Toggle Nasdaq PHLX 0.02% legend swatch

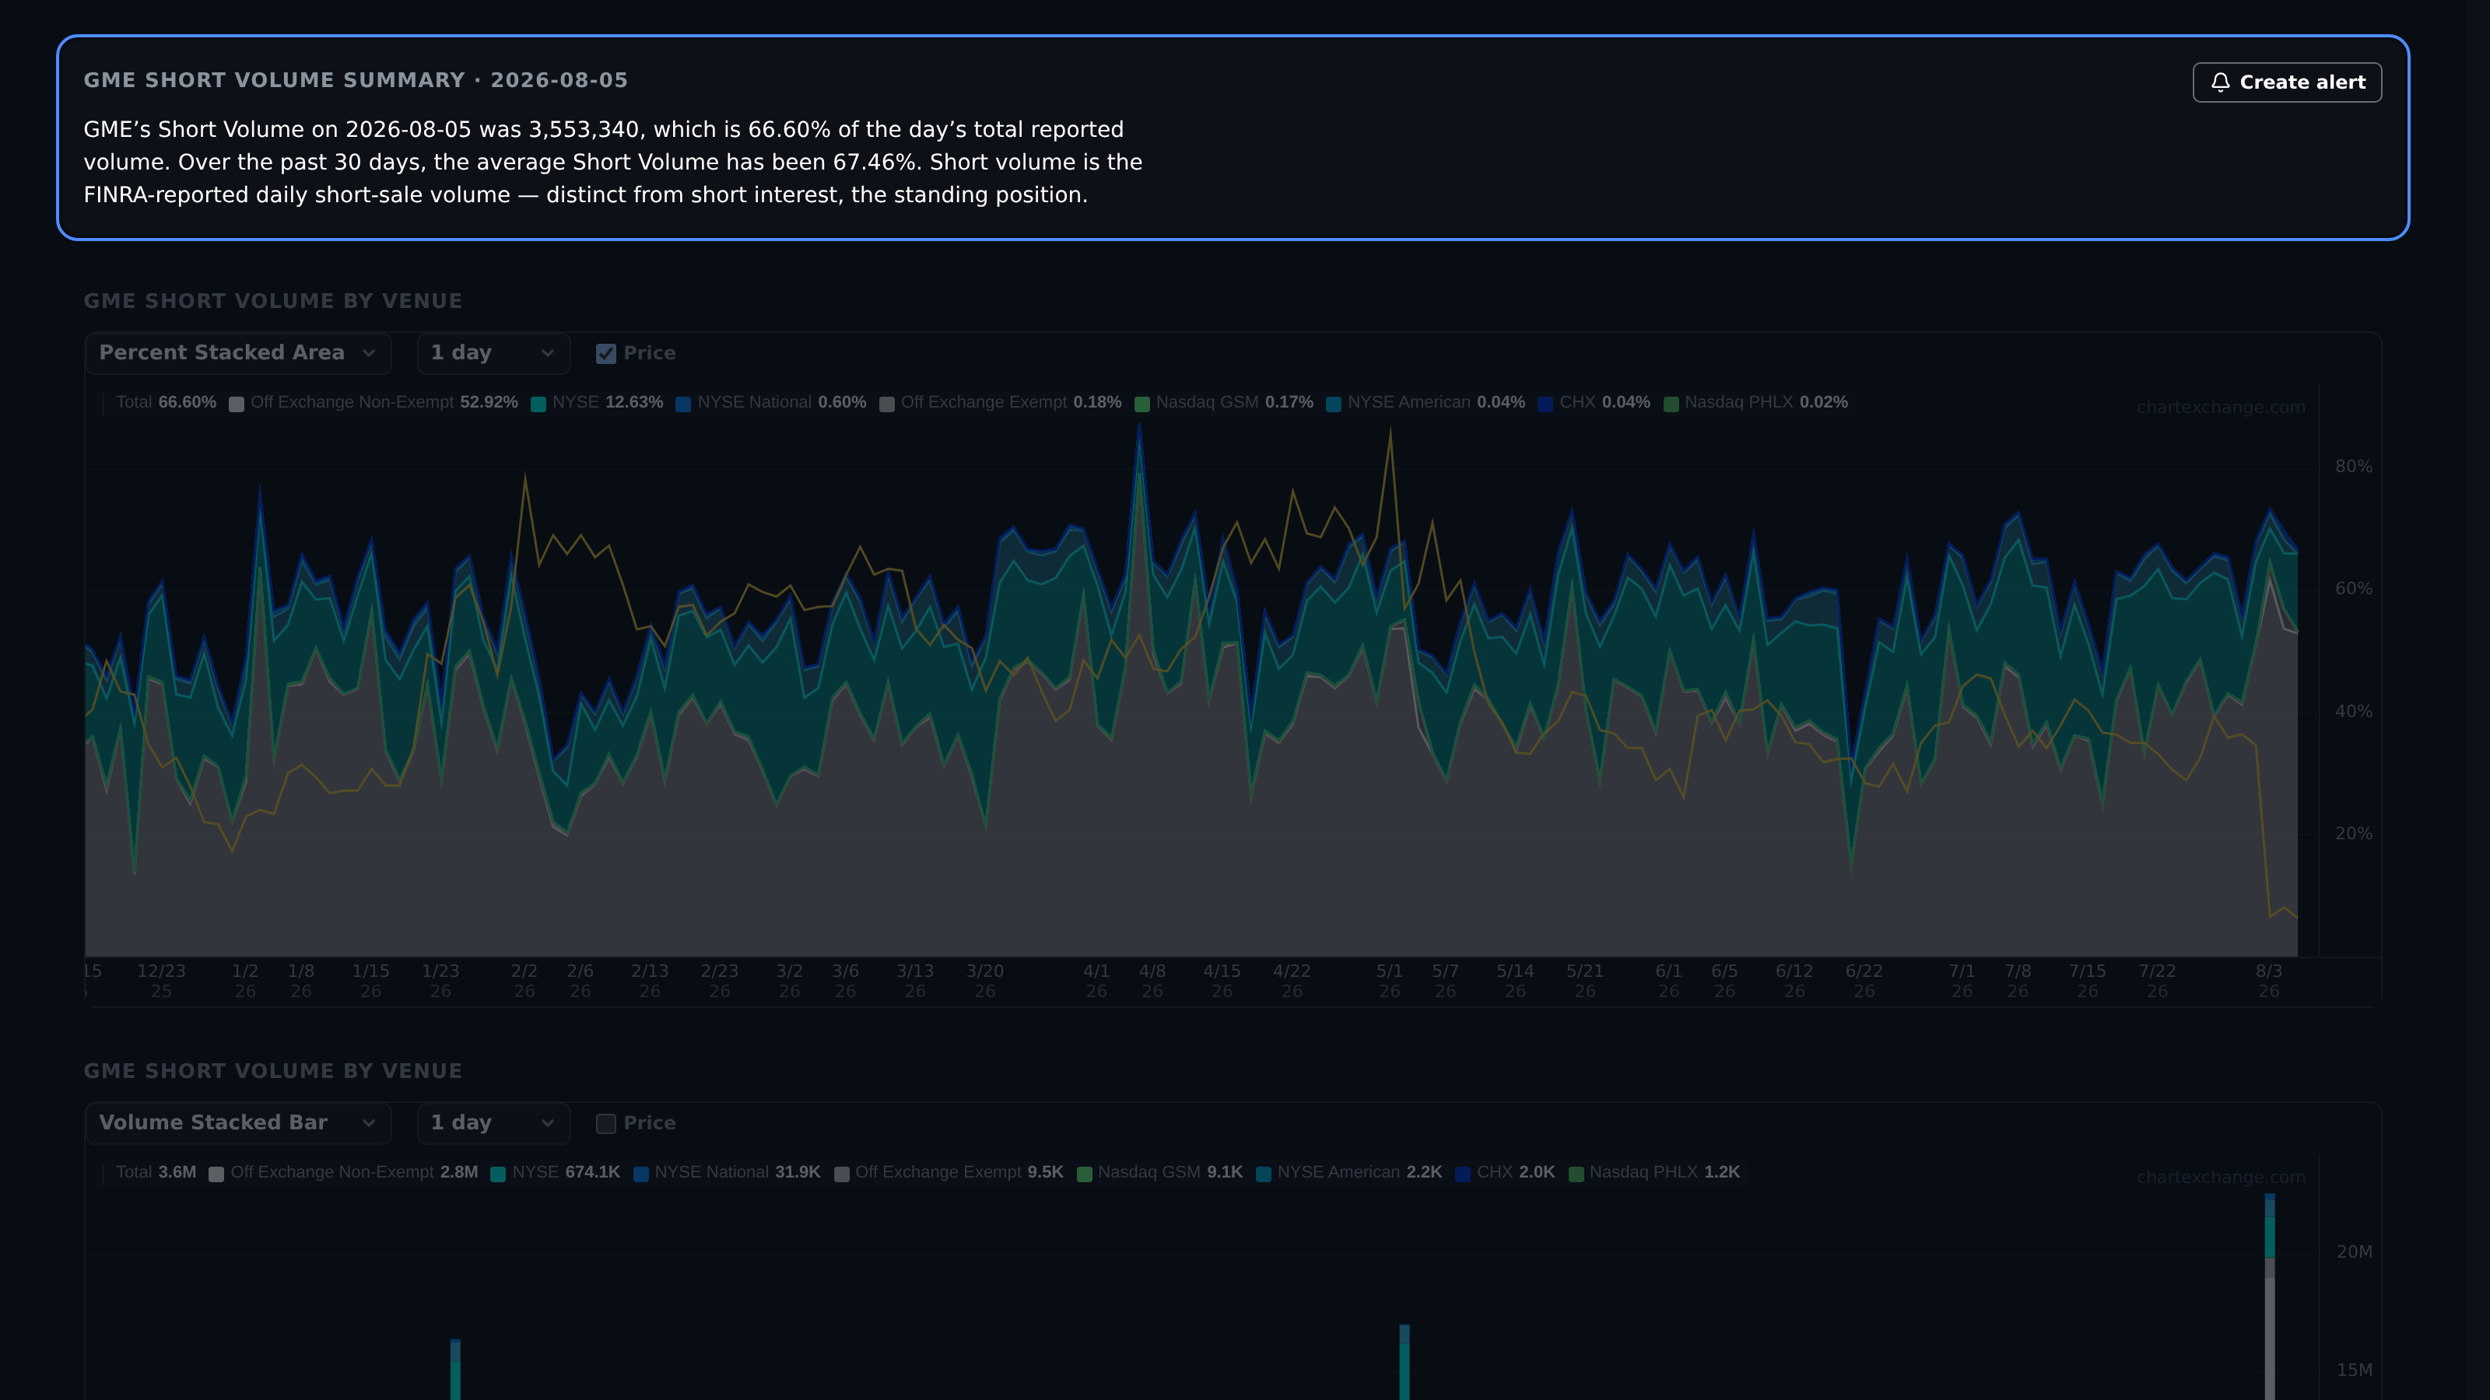tap(1671, 404)
